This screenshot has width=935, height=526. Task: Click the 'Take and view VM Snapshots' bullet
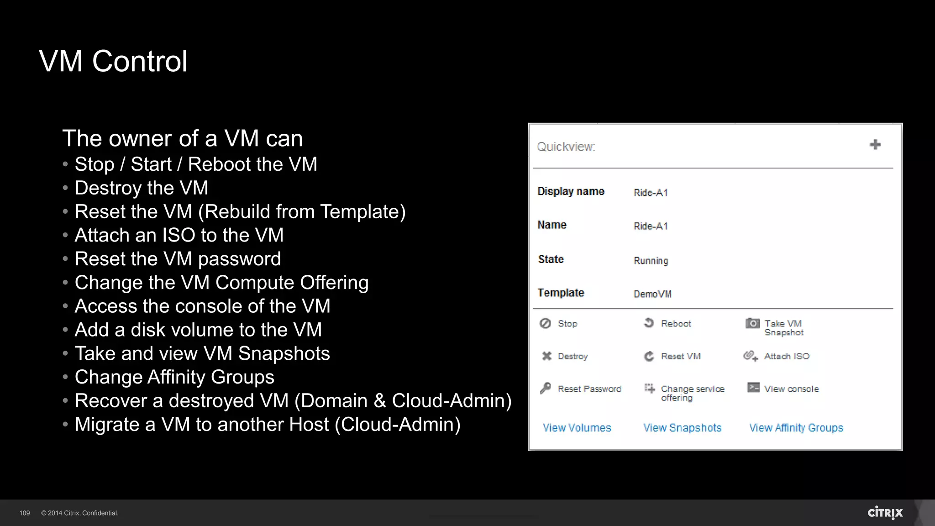[202, 353]
